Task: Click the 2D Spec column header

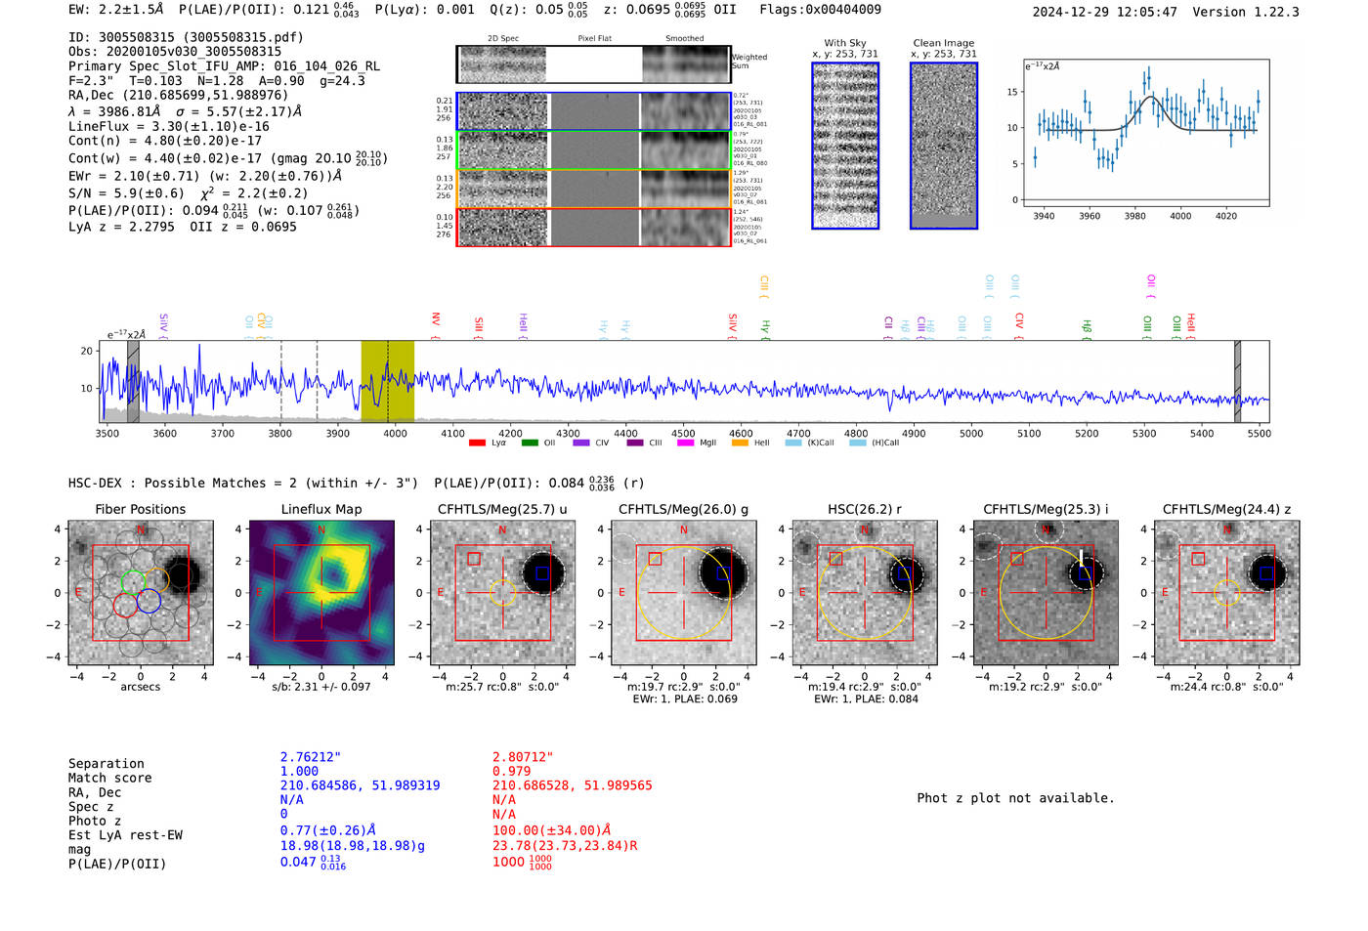Action: pyautogui.click(x=503, y=39)
